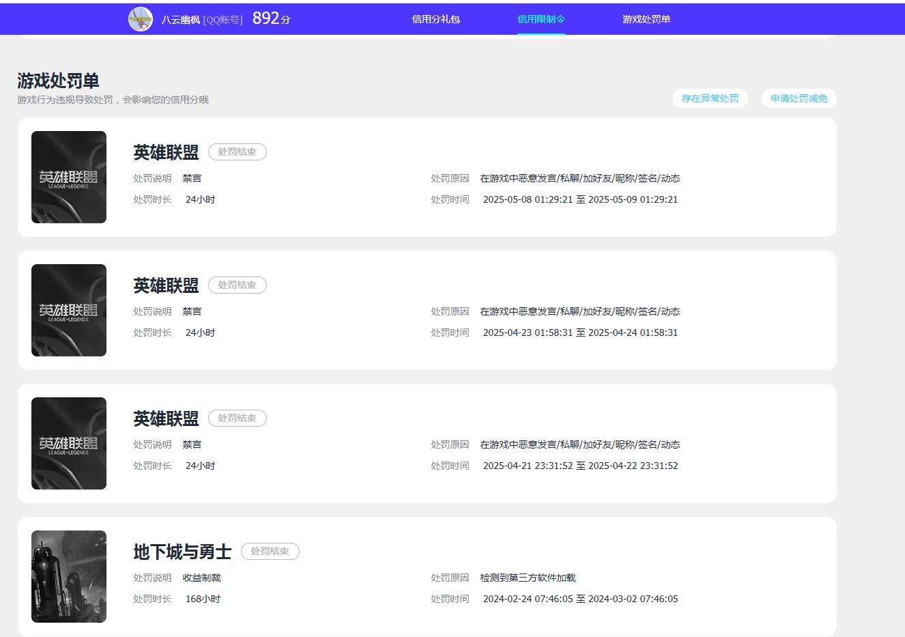Click the 处罚结束 badge on 地下城与勇士 card

(270, 551)
